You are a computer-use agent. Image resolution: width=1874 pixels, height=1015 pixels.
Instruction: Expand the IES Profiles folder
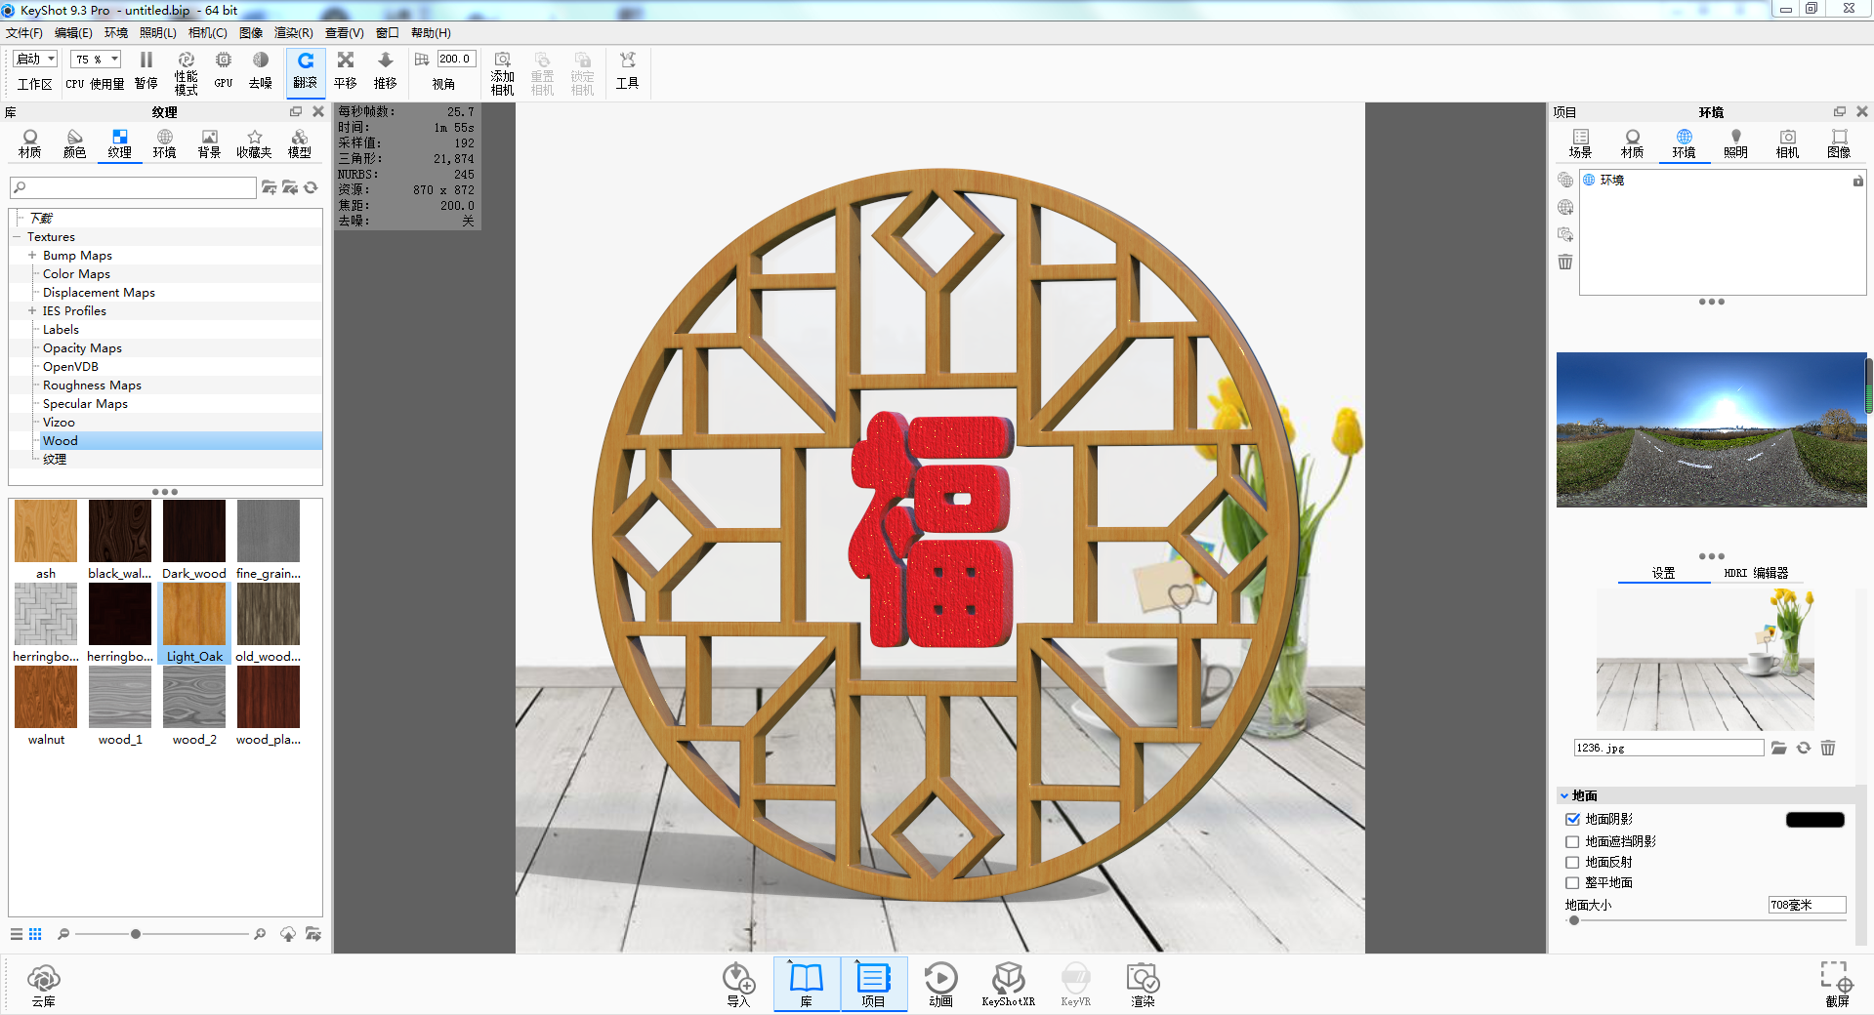(x=32, y=311)
